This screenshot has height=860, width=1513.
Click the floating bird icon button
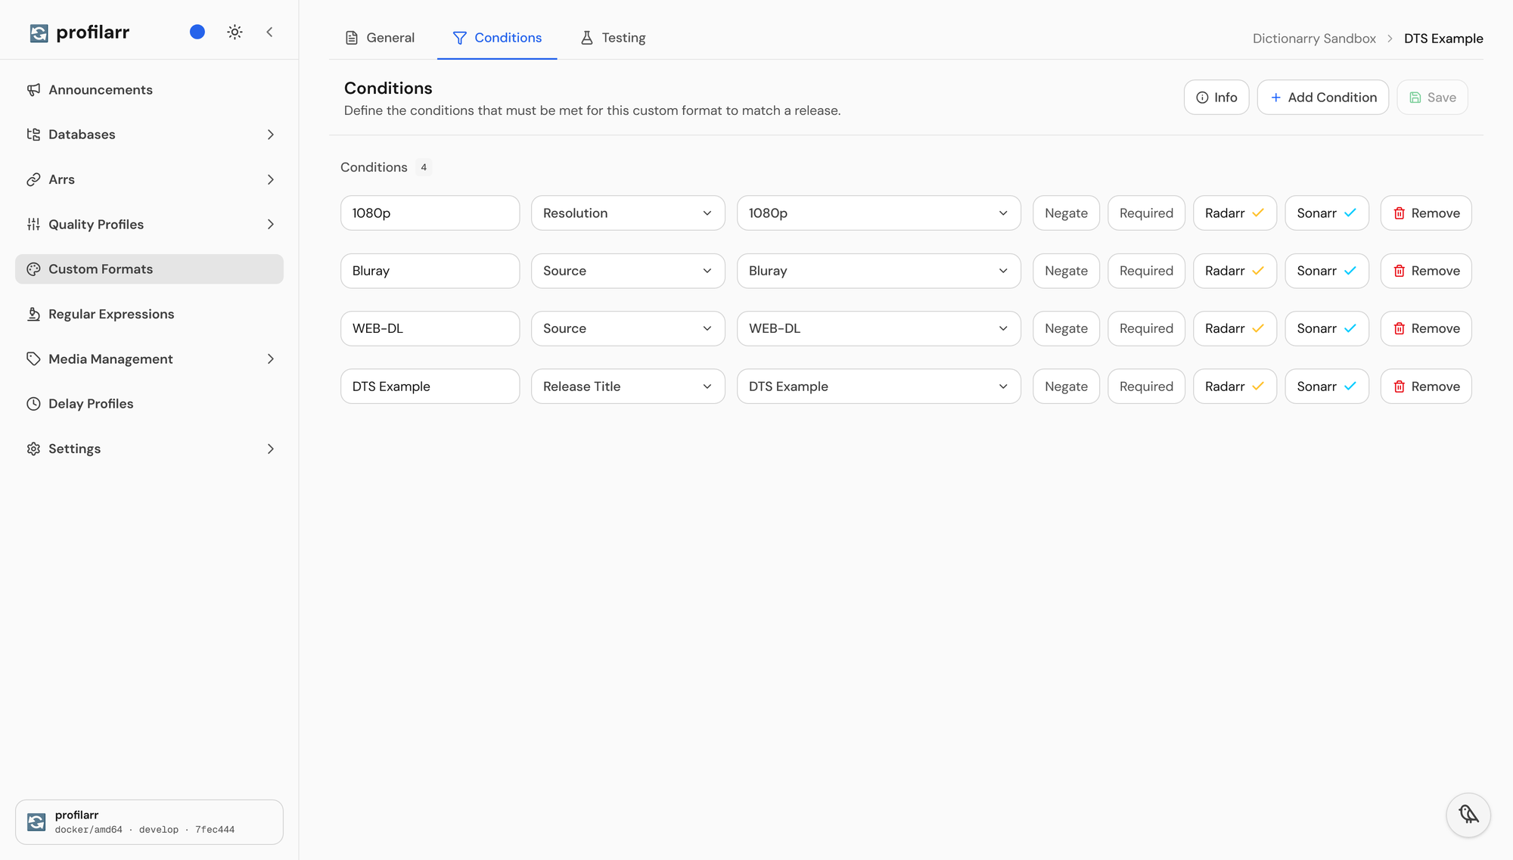pos(1468,815)
